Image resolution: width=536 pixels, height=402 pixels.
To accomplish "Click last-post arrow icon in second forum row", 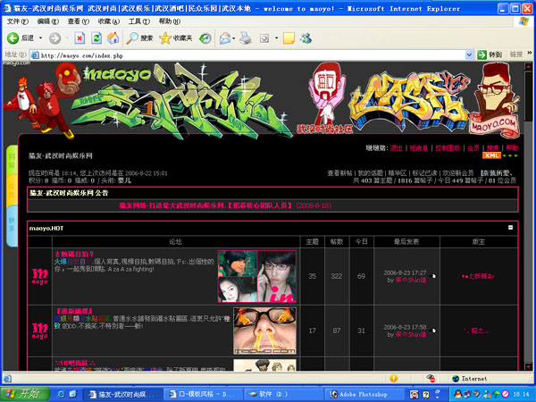I will click(x=433, y=331).
